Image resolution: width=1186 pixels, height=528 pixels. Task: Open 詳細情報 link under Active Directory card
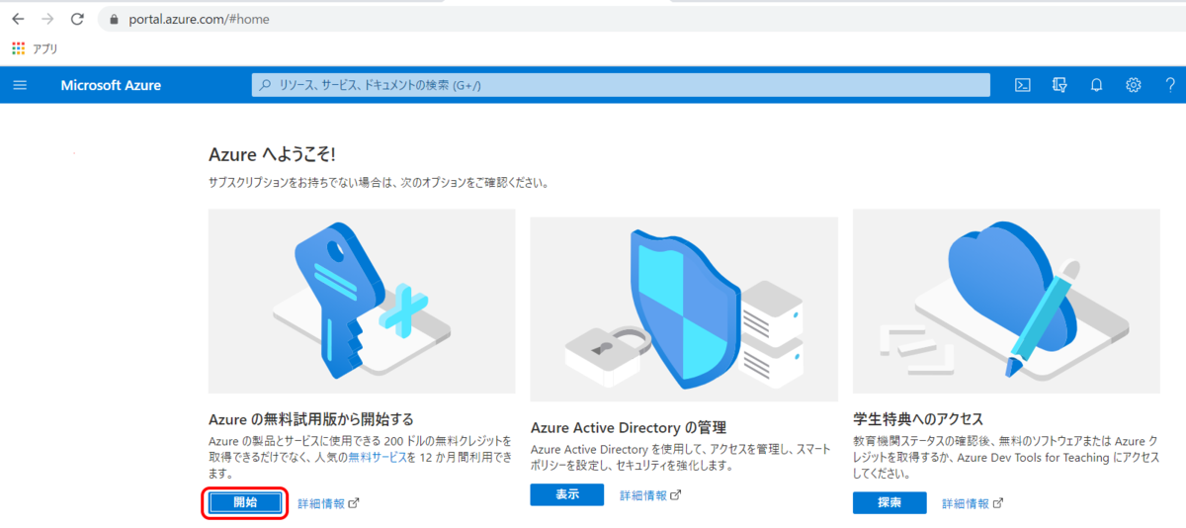[650, 495]
